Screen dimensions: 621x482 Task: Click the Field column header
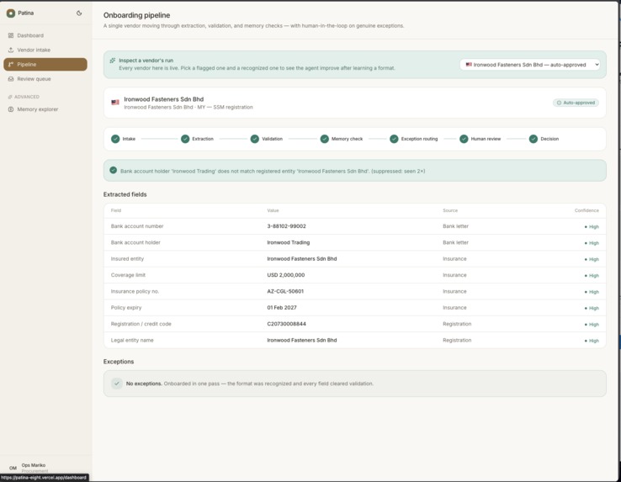pos(116,210)
